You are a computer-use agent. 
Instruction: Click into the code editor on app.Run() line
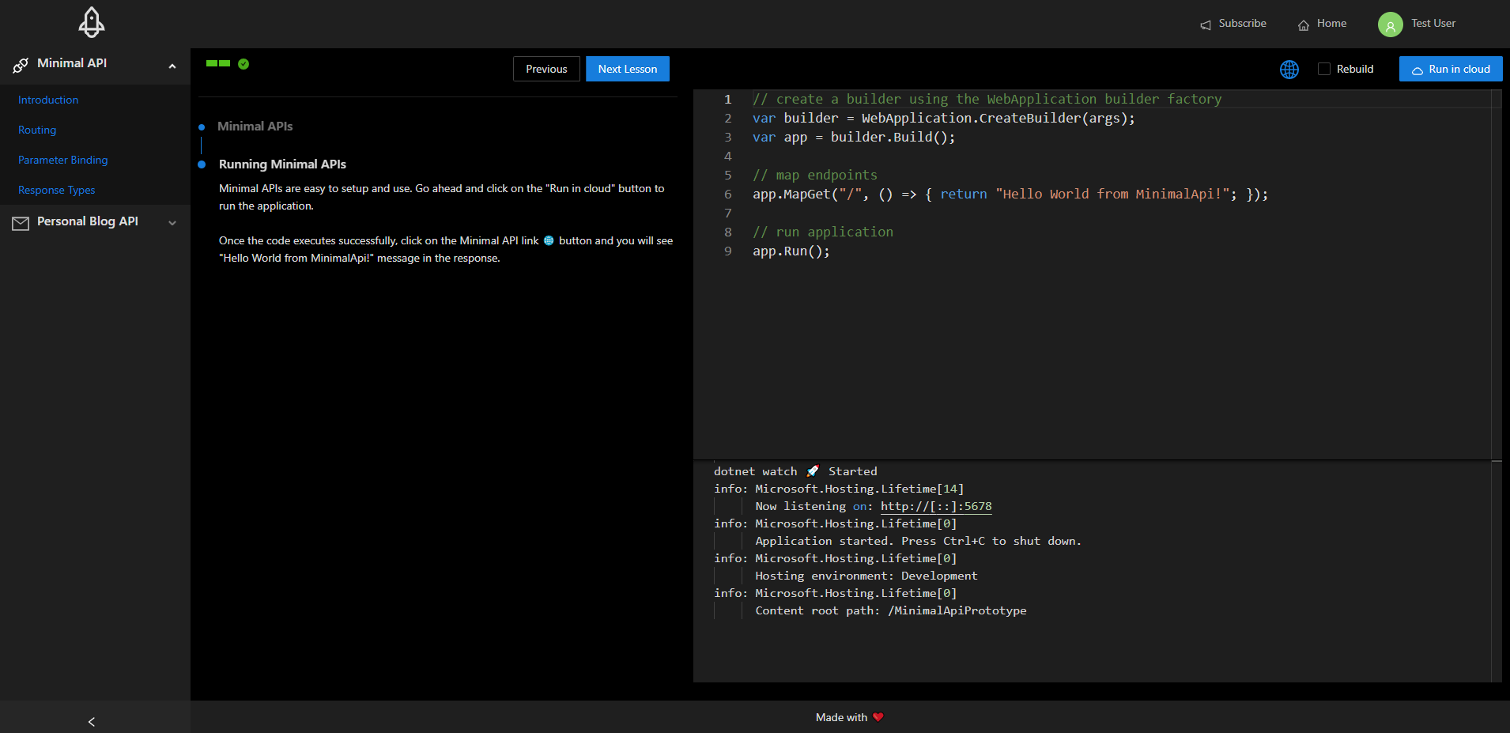[791, 251]
